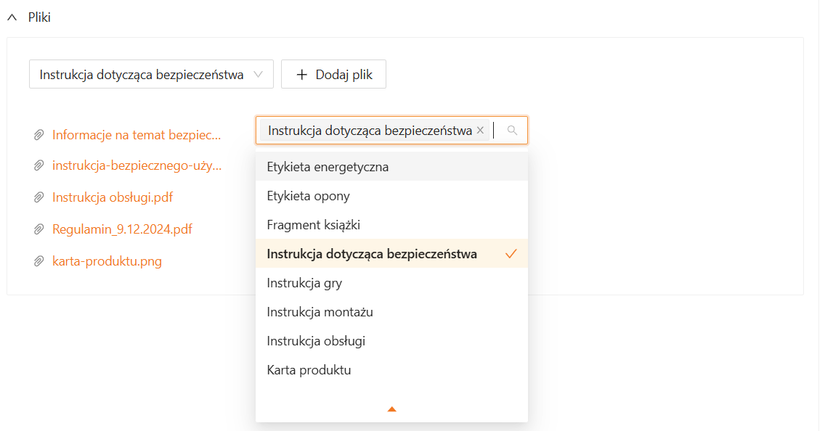This screenshot has height=431, width=825.
Task: Click the paperclip icon beside karta-produktu.png
Action: click(x=39, y=260)
